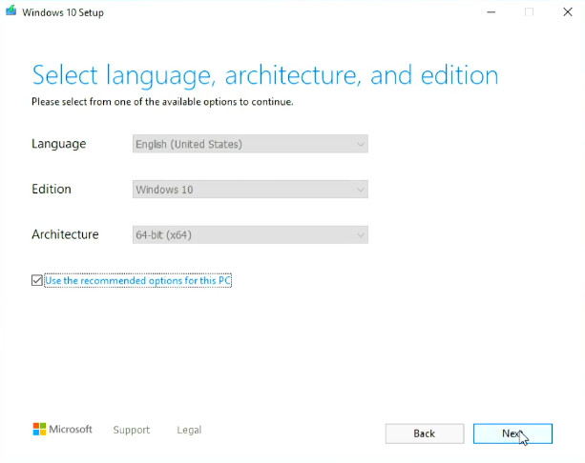Click the Architecture dropdown chevron arrow
Image resolution: width=585 pixels, height=463 pixels.
(x=360, y=234)
